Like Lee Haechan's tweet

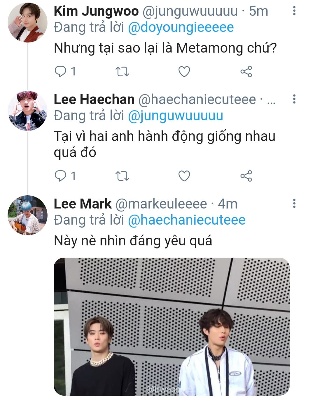[x=184, y=176]
